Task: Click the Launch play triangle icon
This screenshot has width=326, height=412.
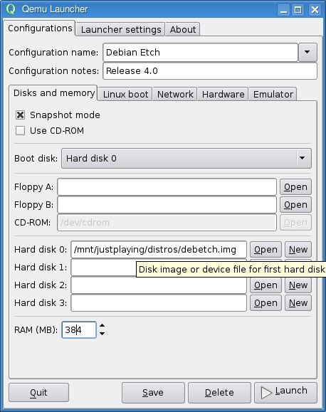Action: tap(266, 393)
